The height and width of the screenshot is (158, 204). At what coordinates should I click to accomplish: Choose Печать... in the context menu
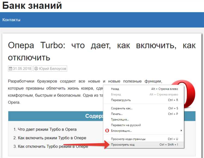pyautogui.click(x=144, y=114)
